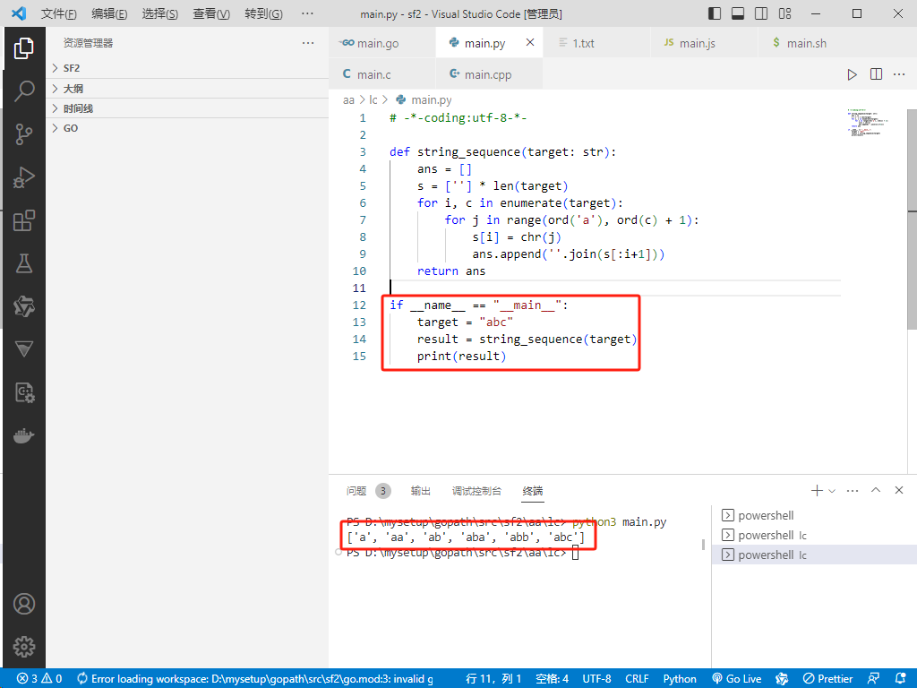Open Explorer views and more actions ellipsis
This screenshot has height=688, width=917.
[308, 43]
